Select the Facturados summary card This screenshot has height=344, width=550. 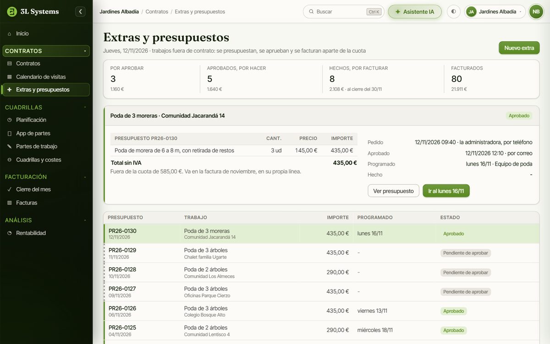(x=491, y=78)
